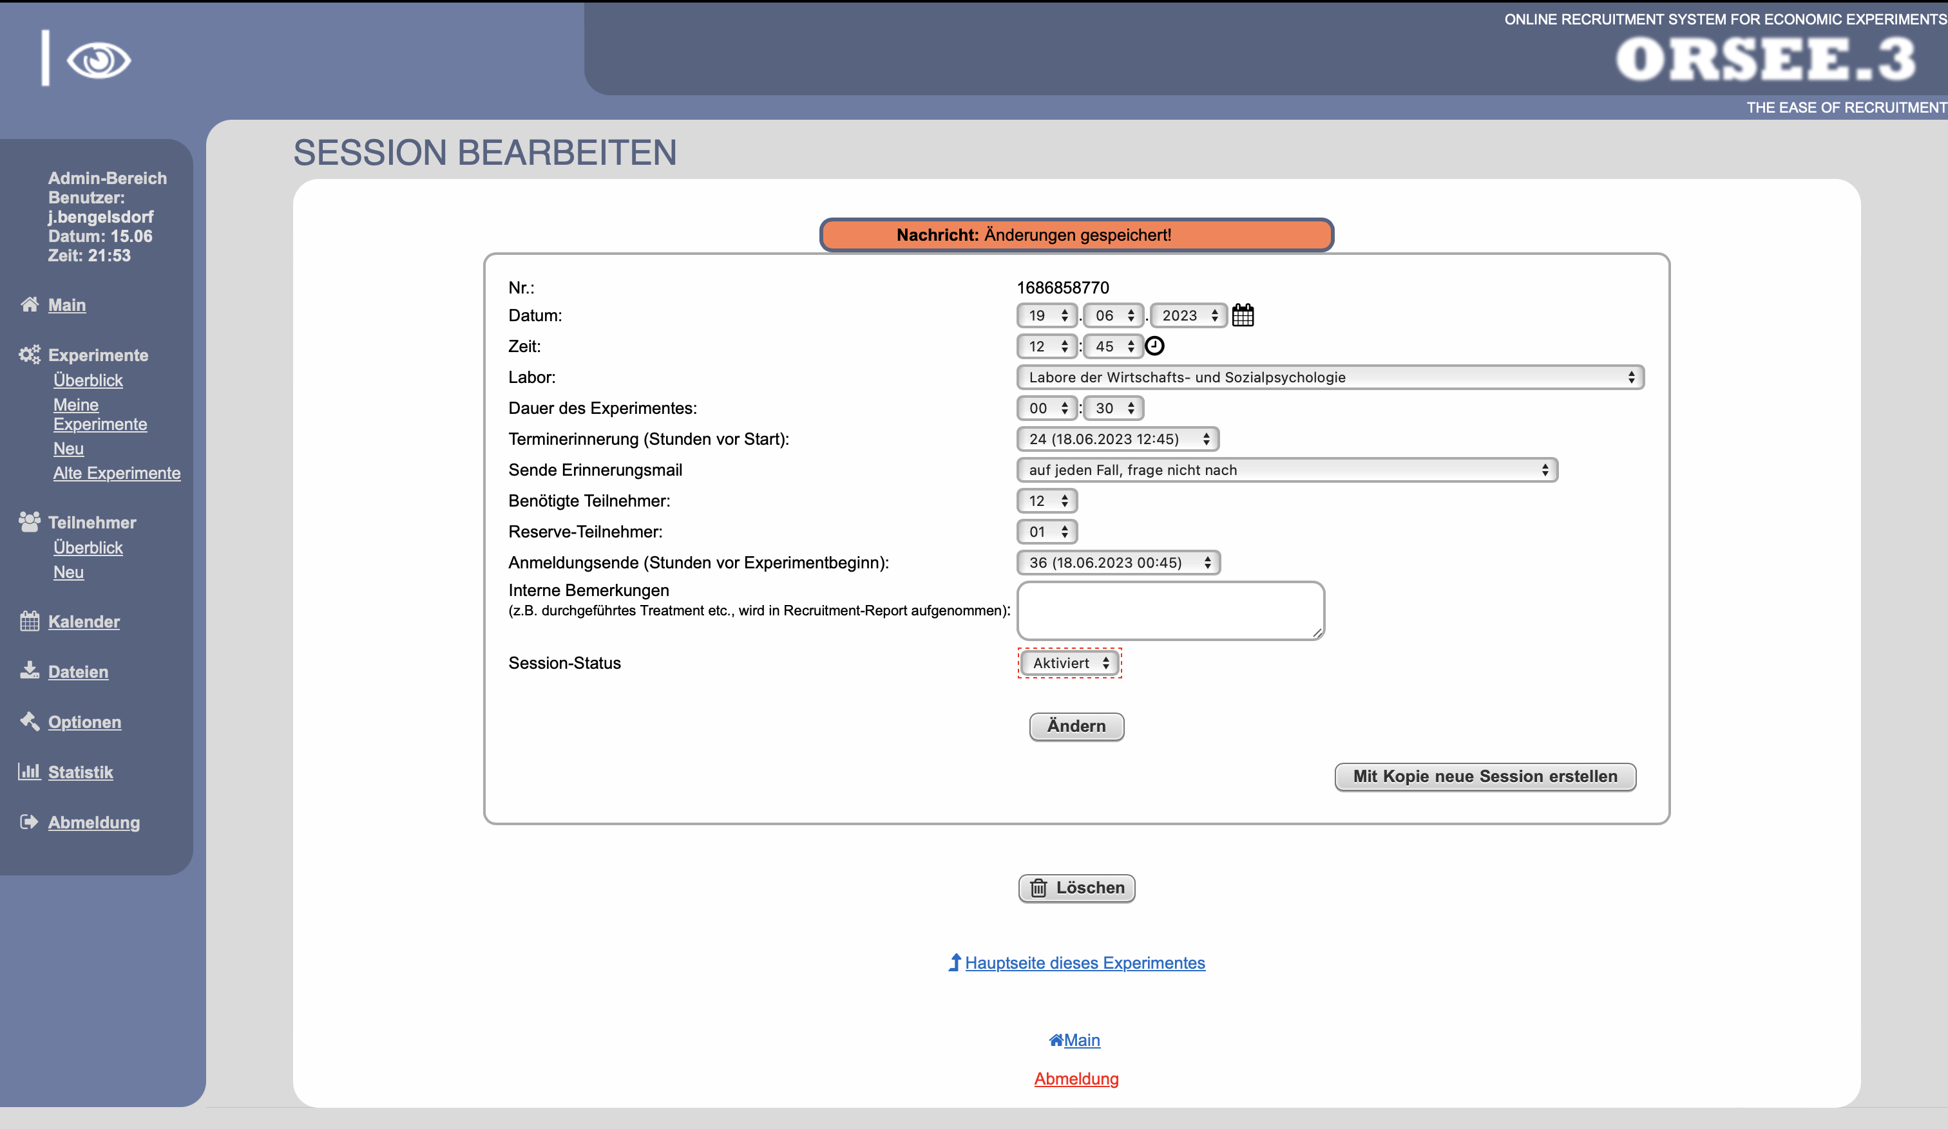Open the Terminerinnerung hours dropdown
Screen dimensions: 1948x1129
click(x=1117, y=438)
